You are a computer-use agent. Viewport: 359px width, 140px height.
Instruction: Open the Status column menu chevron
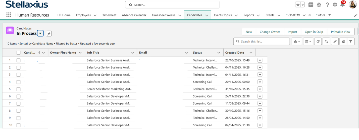tap(219, 53)
